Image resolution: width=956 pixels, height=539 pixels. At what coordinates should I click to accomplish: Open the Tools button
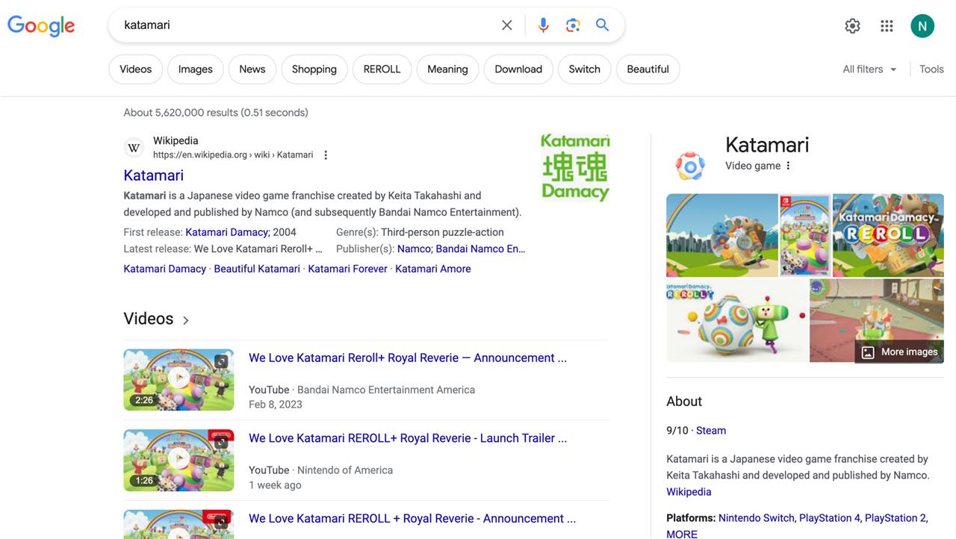931,69
